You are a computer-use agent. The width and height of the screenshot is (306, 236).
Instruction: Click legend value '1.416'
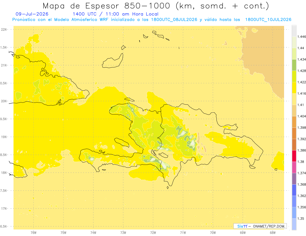click(302, 93)
